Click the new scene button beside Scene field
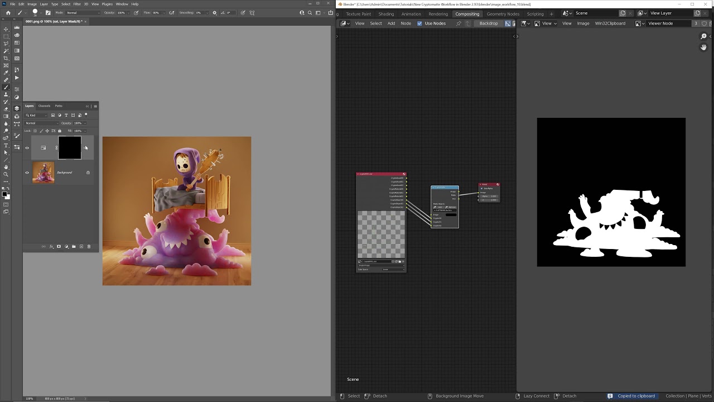Image resolution: width=714 pixels, height=402 pixels. (623, 13)
